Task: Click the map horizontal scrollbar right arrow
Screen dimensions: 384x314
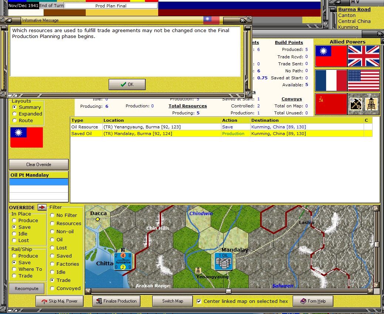Action: click(370, 291)
